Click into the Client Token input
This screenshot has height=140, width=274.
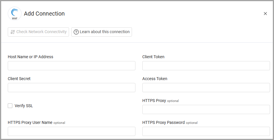tap(206, 66)
